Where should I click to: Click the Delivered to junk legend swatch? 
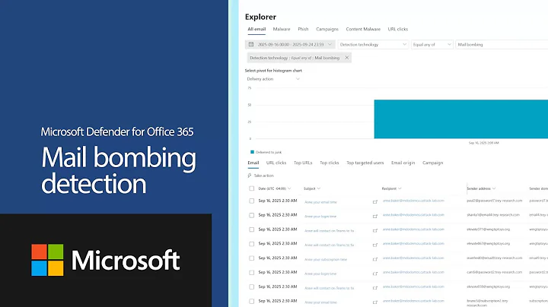click(x=252, y=152)
